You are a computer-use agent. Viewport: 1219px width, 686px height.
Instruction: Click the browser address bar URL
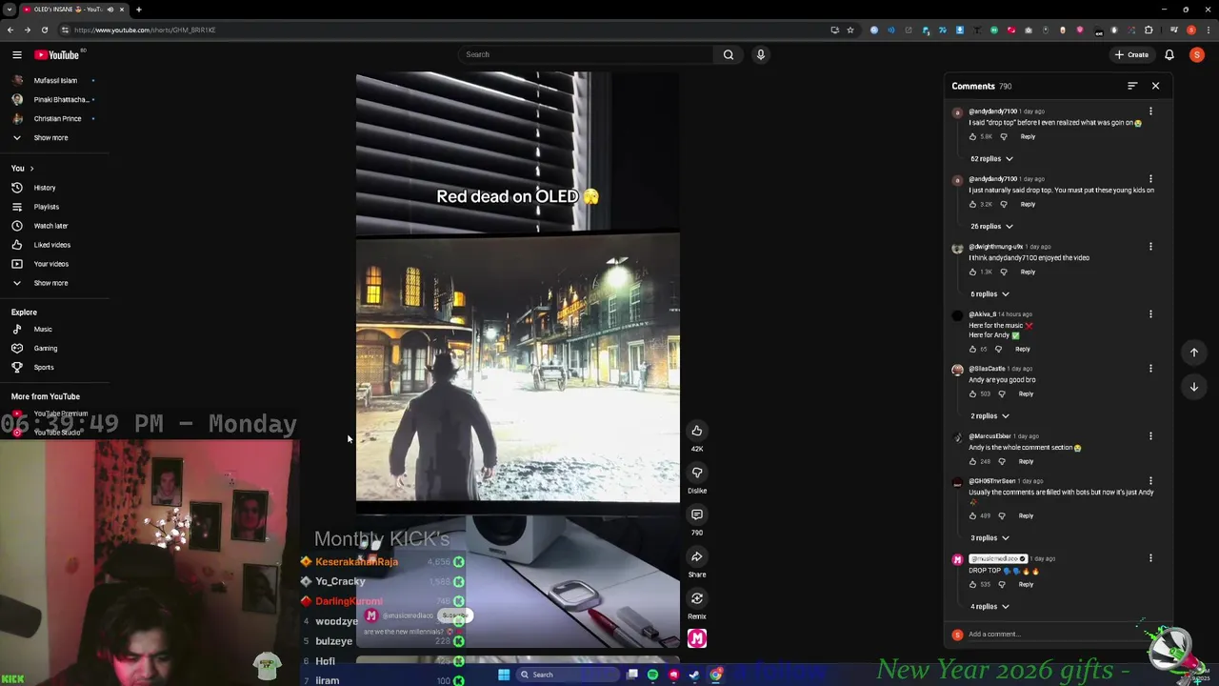[145, 30]
